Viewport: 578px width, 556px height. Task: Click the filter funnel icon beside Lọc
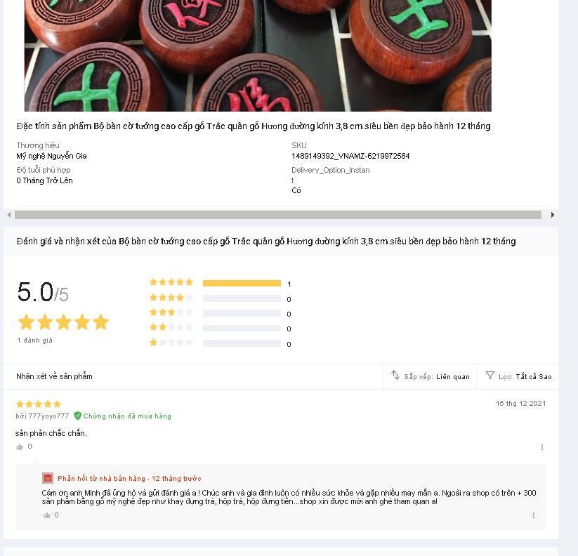pos(490,375)
